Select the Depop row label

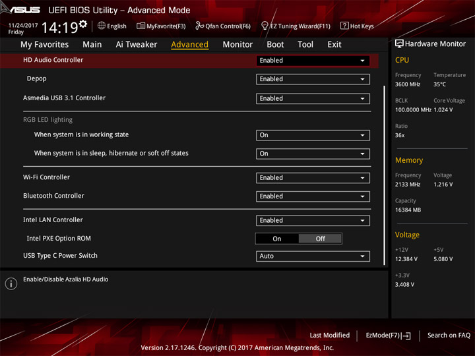pos(37,78)
